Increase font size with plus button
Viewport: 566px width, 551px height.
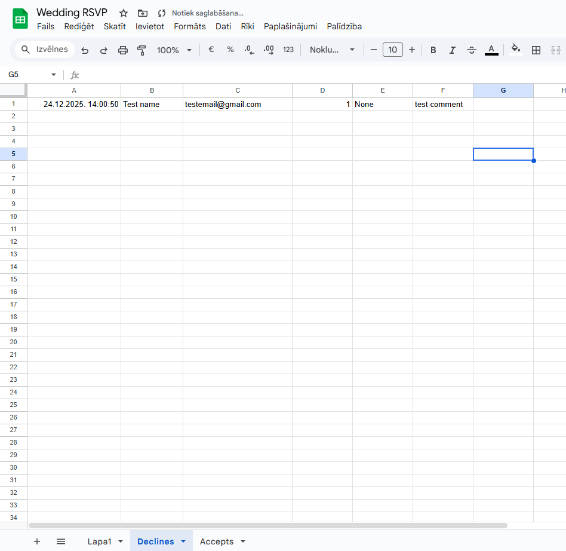pyautogui.click(x=411, y=50)
